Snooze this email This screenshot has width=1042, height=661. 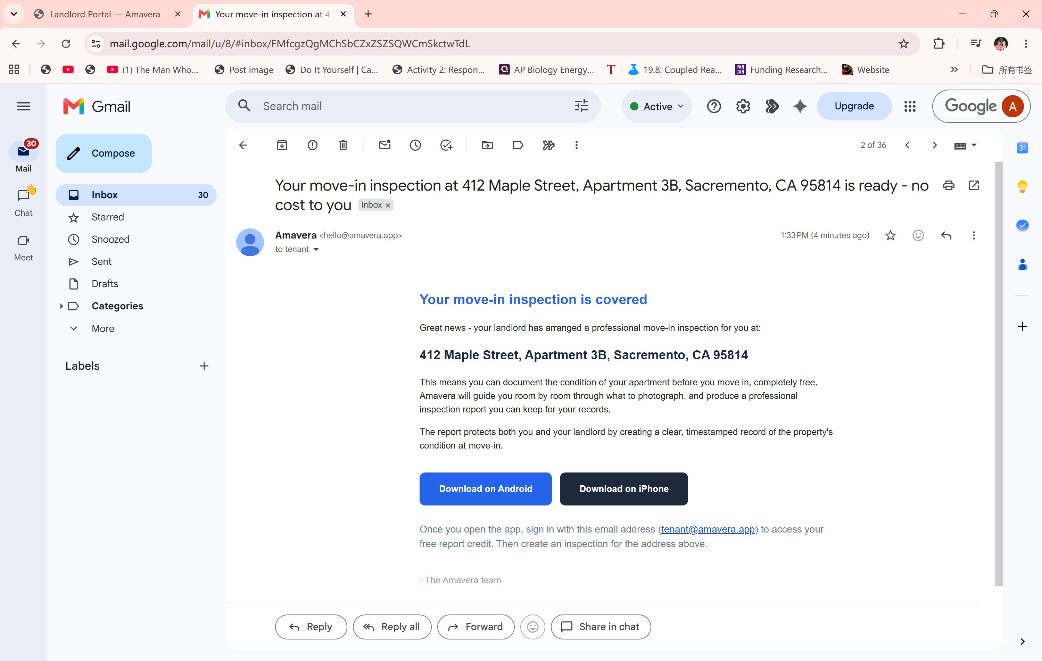point(415,145)
